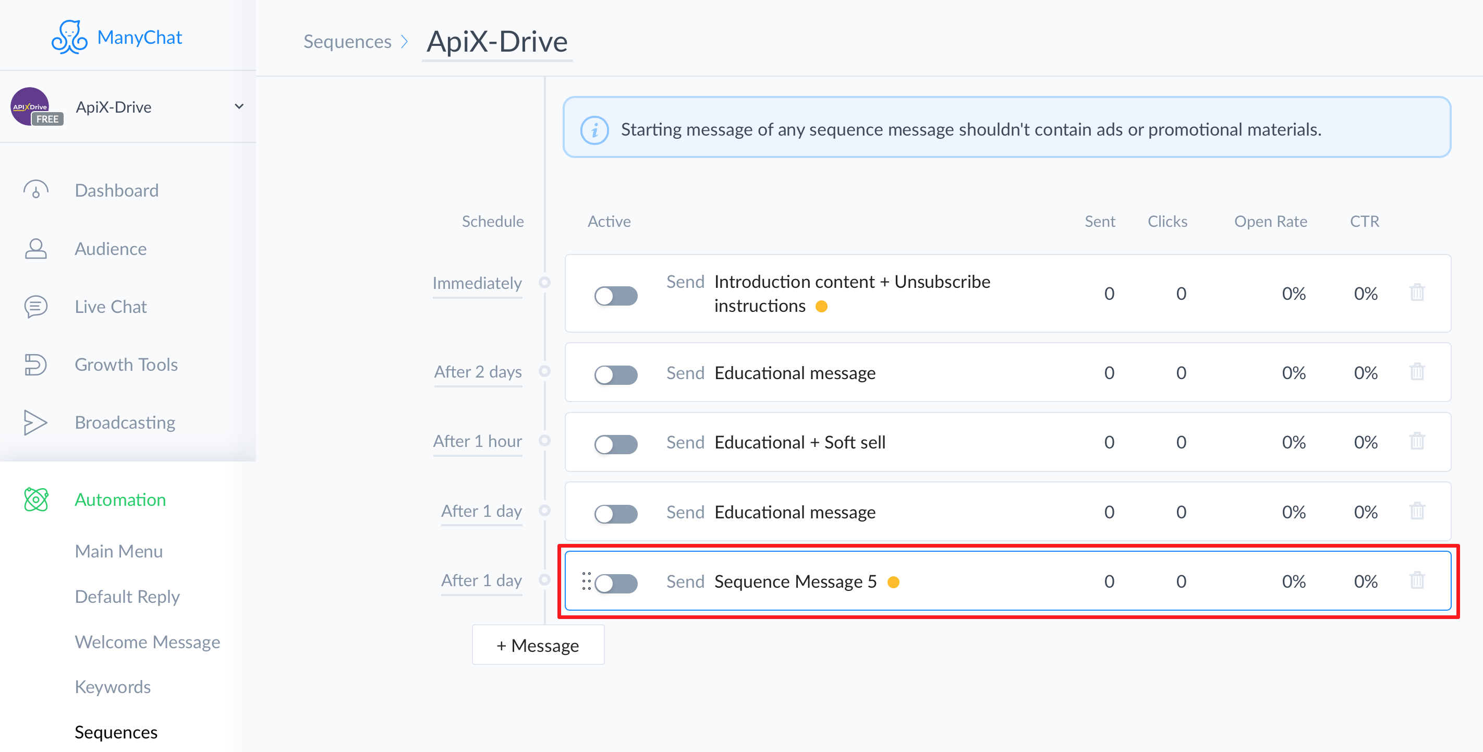Change the After 2 days schedule
The image size is (1483, 752).
pos(478,372)
